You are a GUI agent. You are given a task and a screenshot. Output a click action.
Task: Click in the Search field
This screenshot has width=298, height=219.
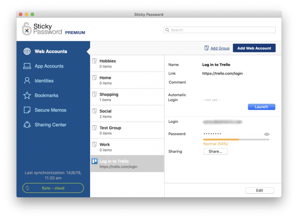219,30
